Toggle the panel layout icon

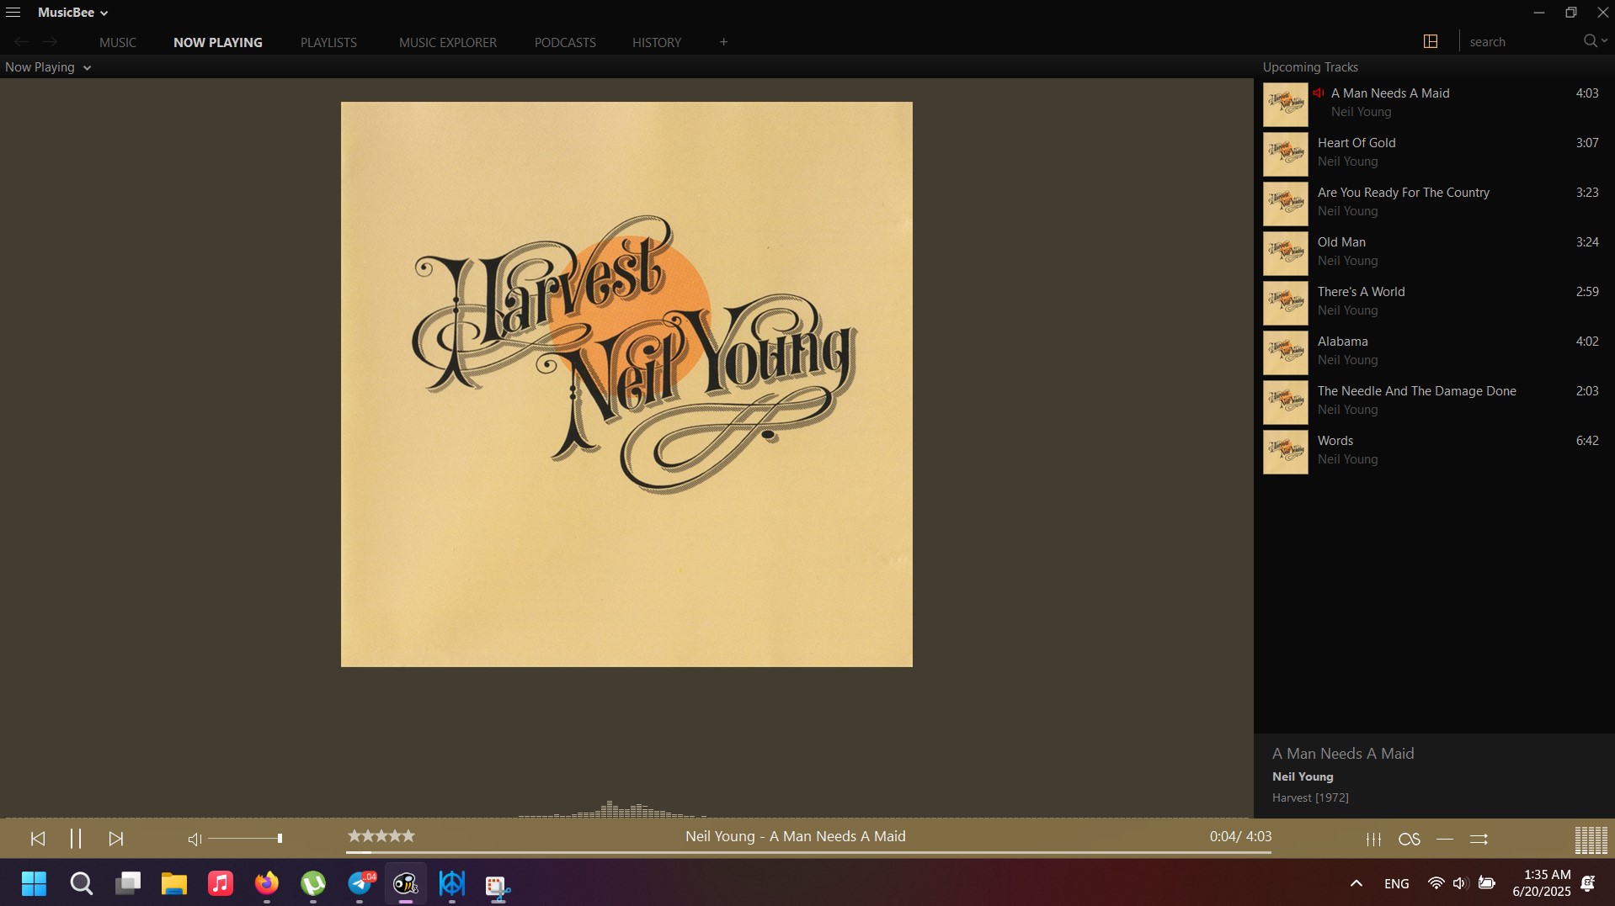(x=1430, y=41)
